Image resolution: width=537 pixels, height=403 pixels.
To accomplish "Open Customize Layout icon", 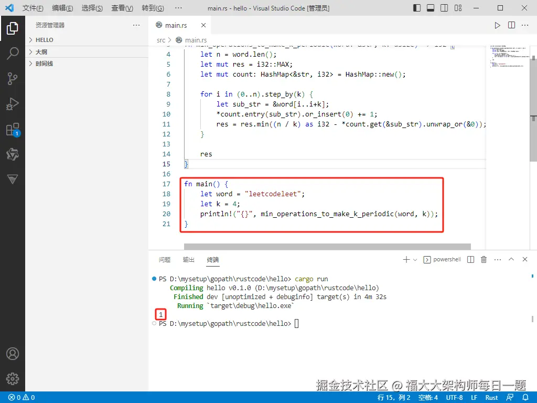I will coord(458,8).
